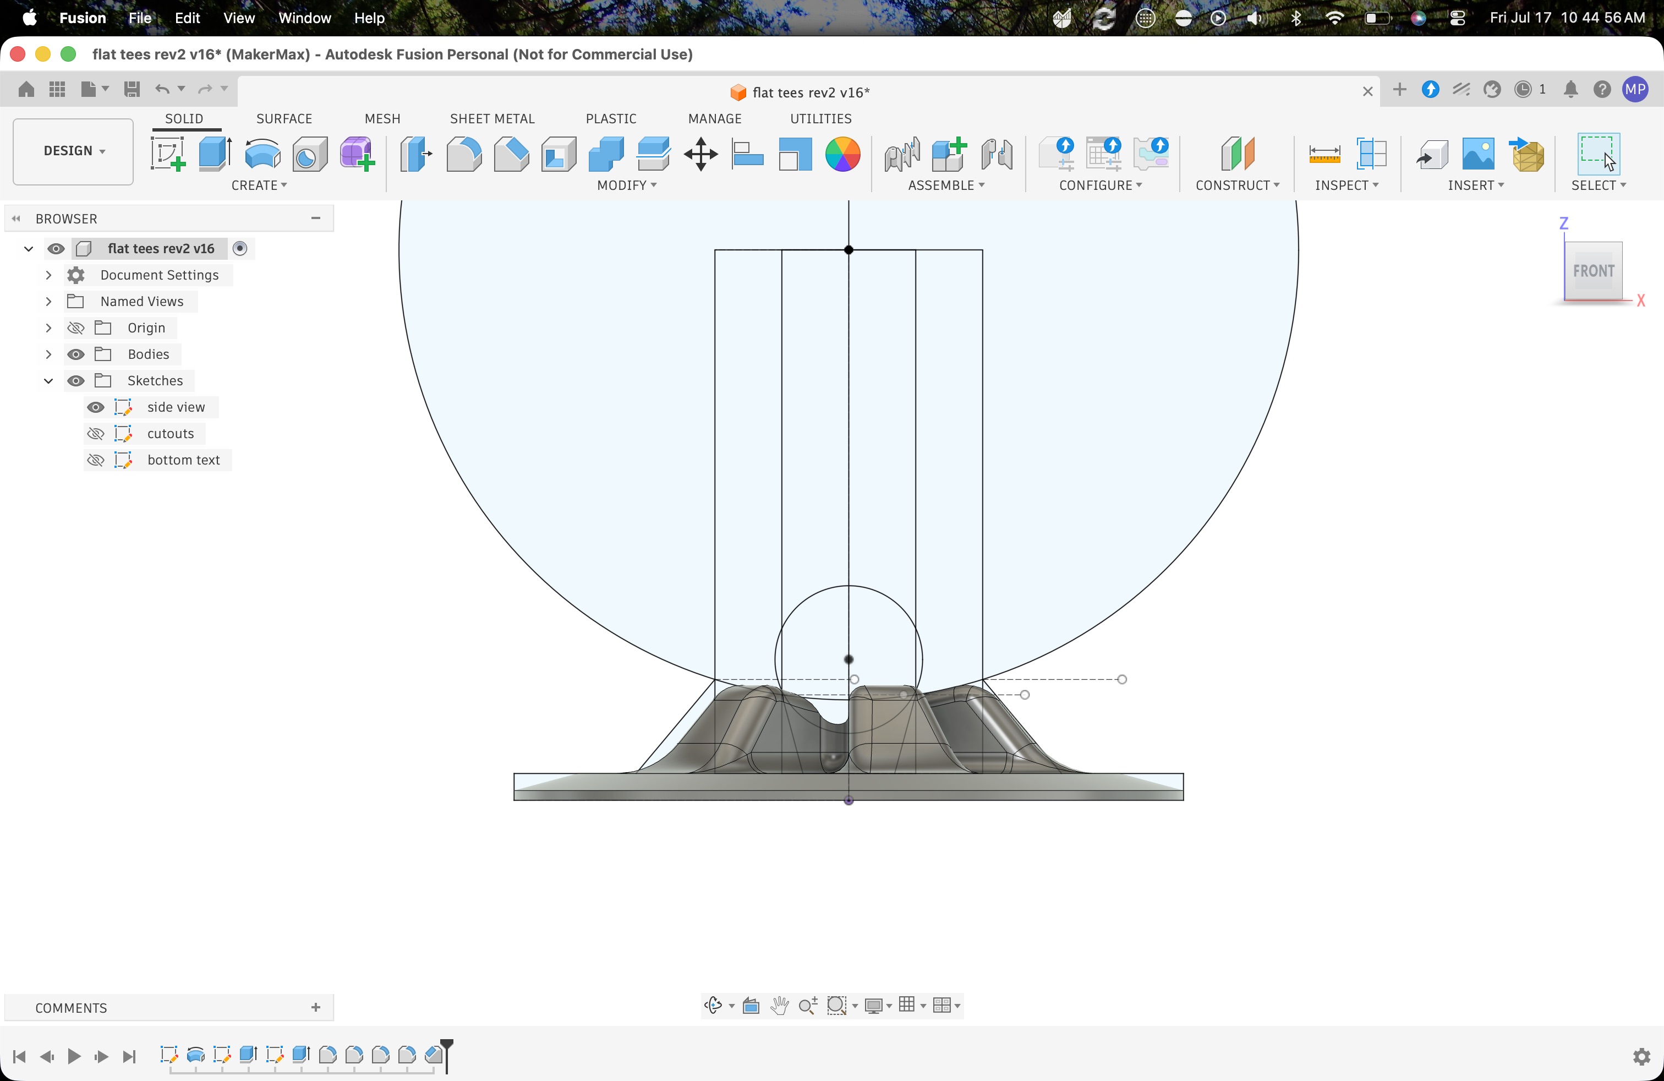This screenshot has width=1664, height=1081.
Task: Open the Insert Derive tool
Action: tap(1431, 154)
